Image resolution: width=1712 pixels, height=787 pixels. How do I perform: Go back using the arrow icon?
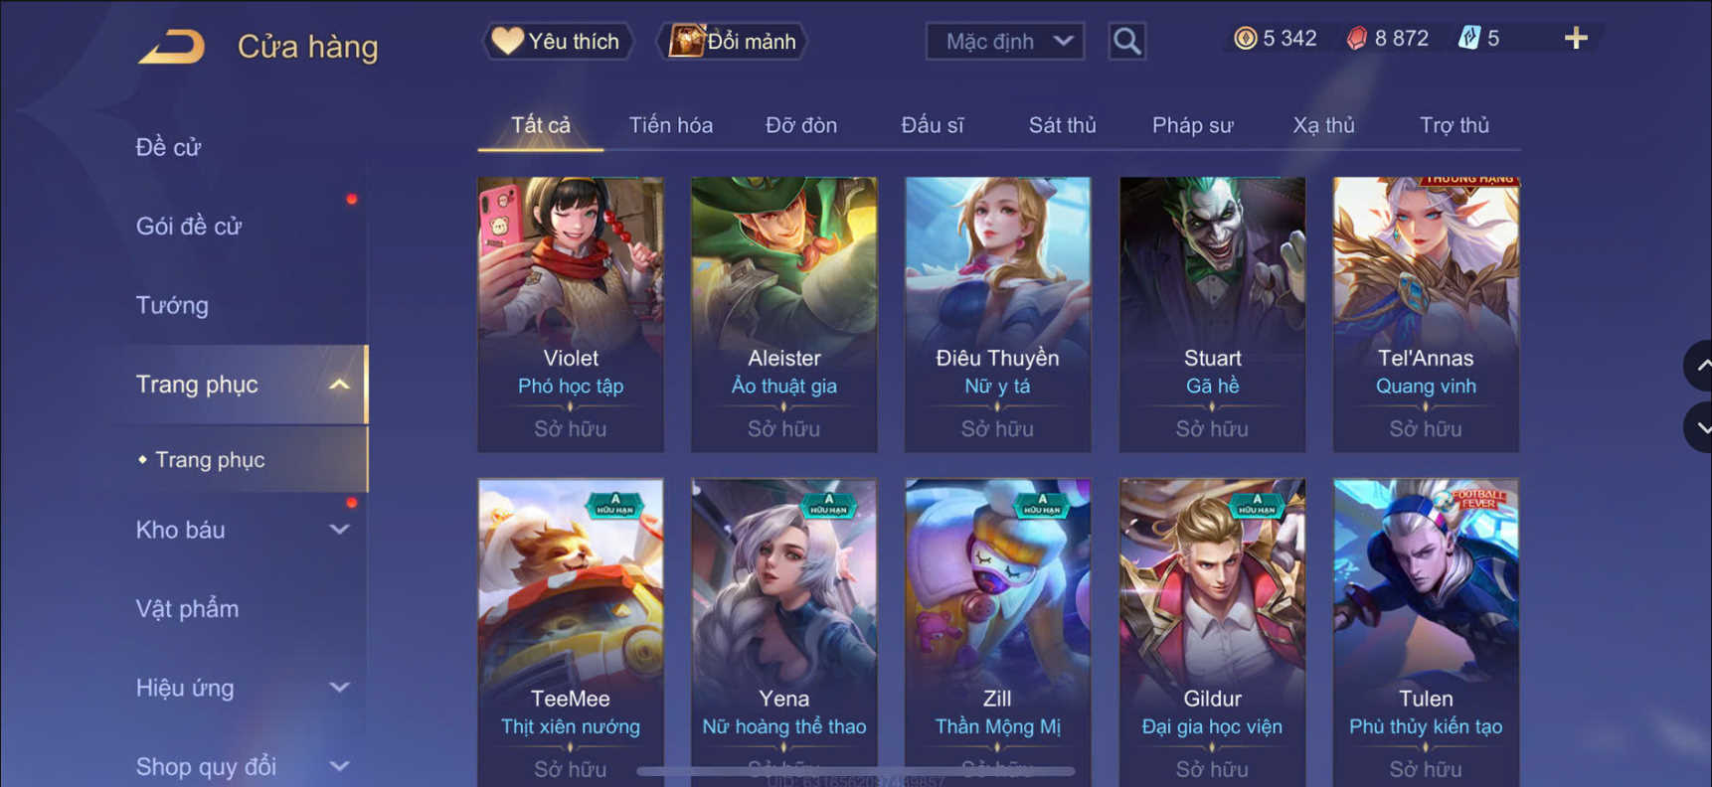point(171,47)
